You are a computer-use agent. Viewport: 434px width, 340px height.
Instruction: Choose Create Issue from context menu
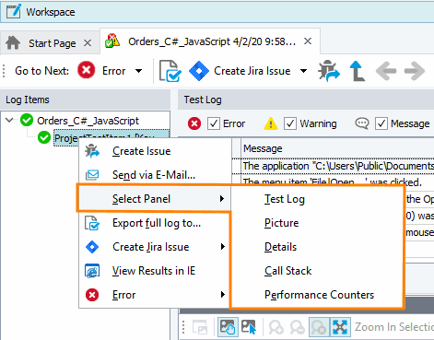pos(155,151)
